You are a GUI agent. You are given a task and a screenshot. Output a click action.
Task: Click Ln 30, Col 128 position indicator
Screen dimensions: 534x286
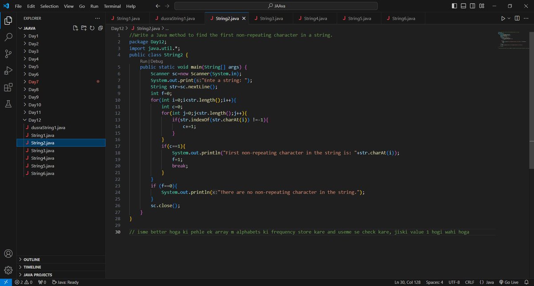[x=407, y=282]
